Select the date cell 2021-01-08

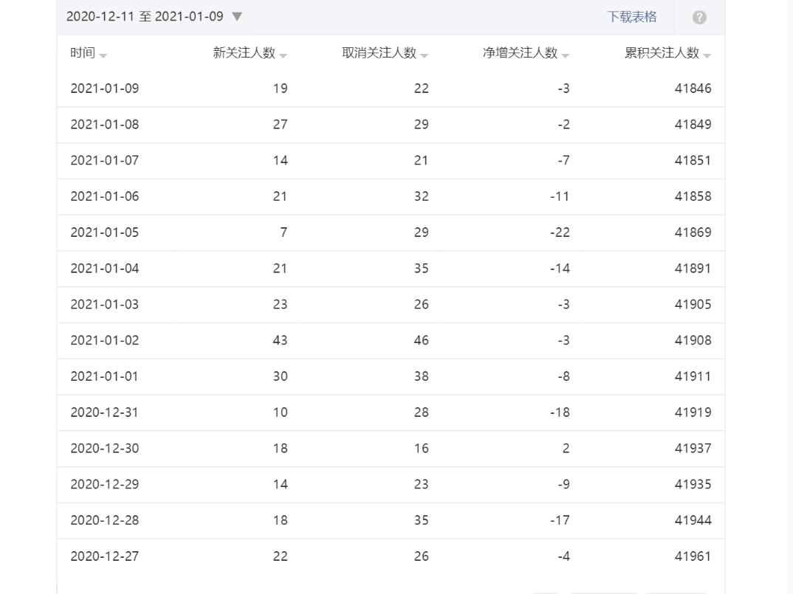point(105,125)
